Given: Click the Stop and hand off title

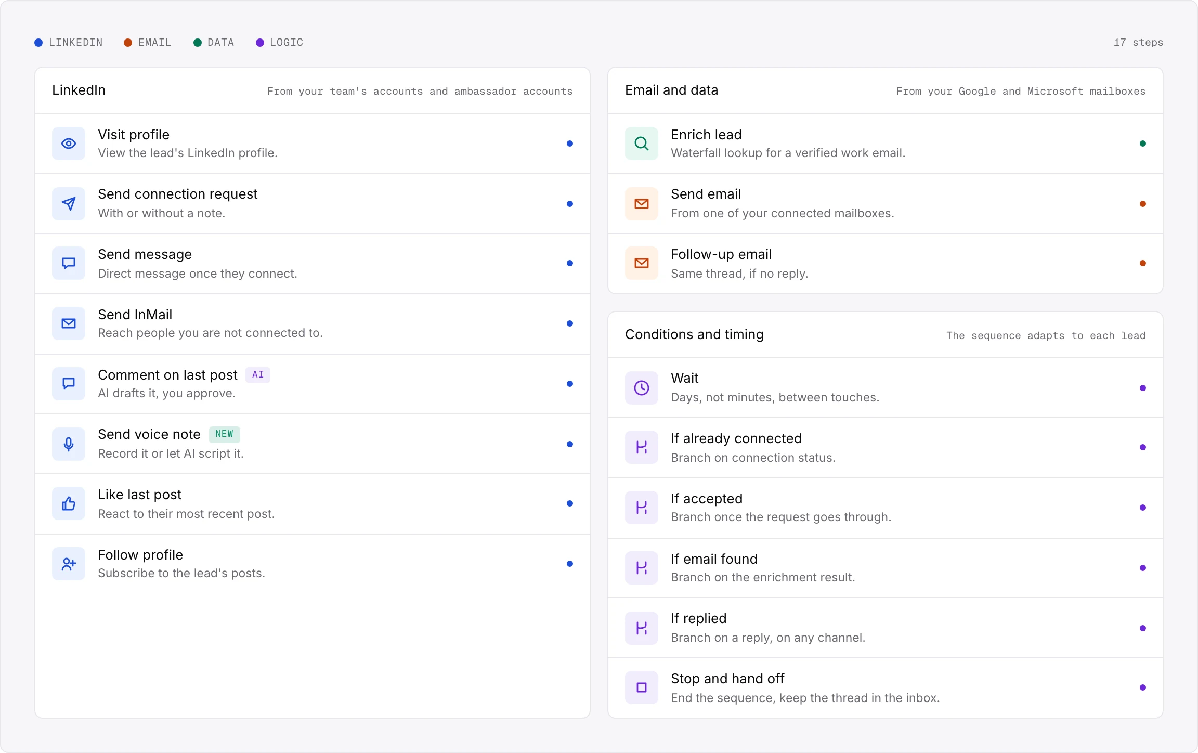Looking at the screenshot, I should (727, 679).
